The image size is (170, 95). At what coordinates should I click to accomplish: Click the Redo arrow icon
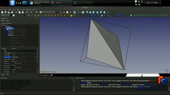31,12
